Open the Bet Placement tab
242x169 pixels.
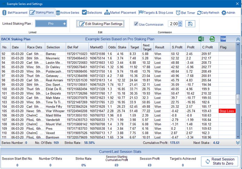click(15, 13)
